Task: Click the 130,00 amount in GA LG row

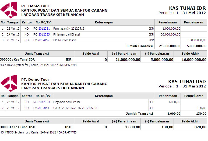Action: (202, 108)
